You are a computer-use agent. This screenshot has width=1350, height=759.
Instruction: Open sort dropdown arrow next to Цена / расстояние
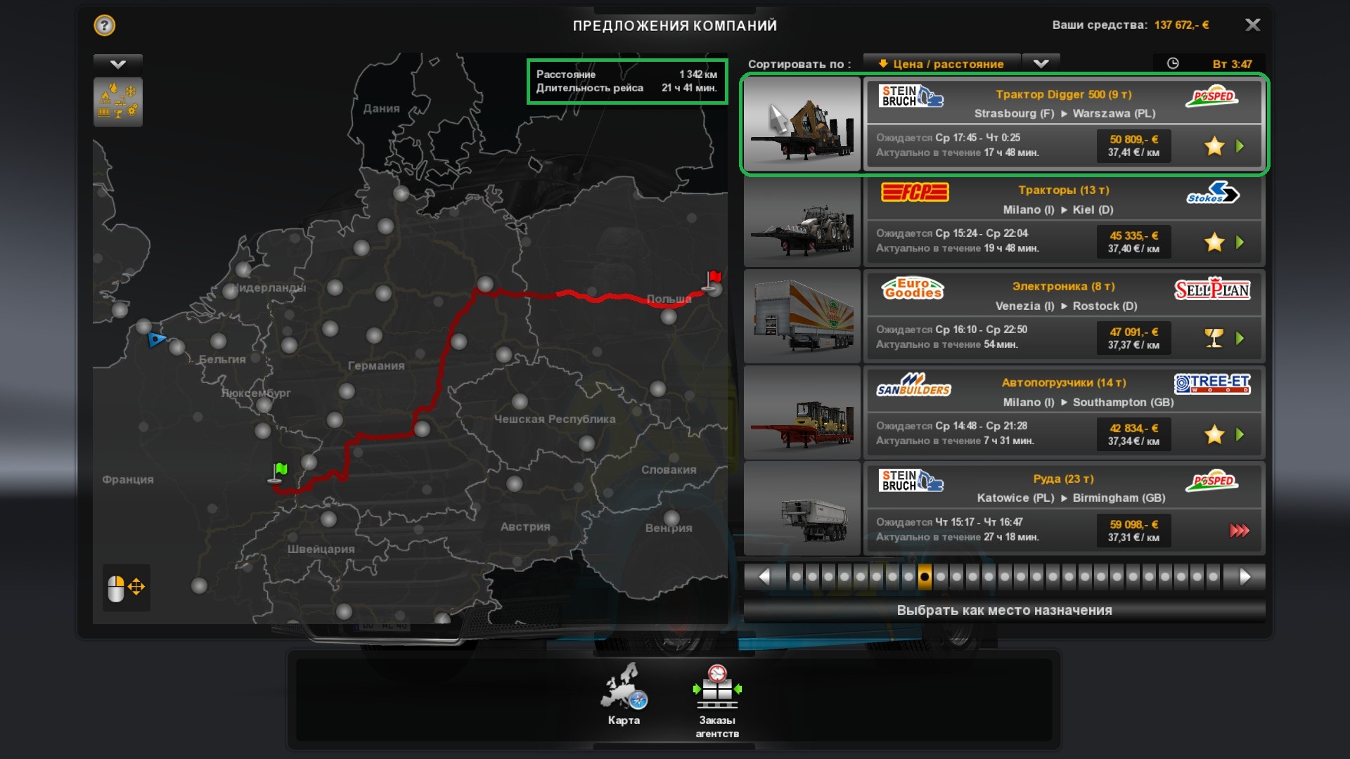(1041, 64)
